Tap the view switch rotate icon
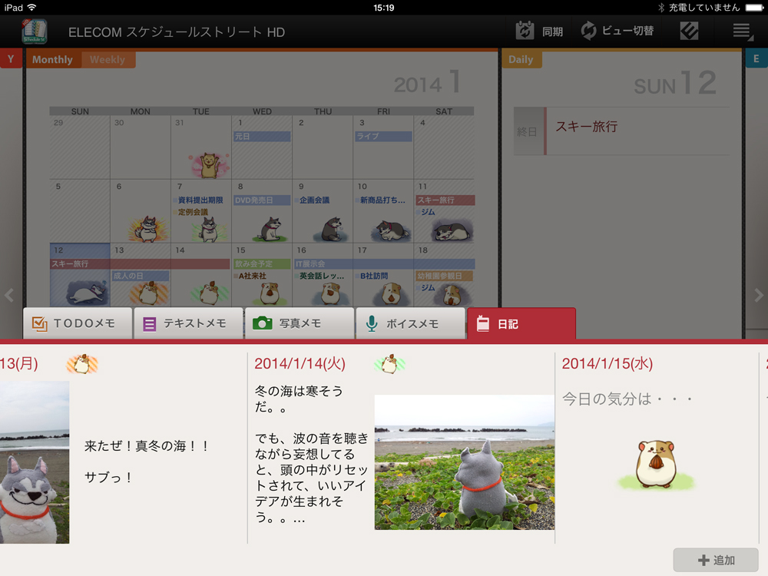The width and height of the screenshot is (768, 576). [589, 31]
